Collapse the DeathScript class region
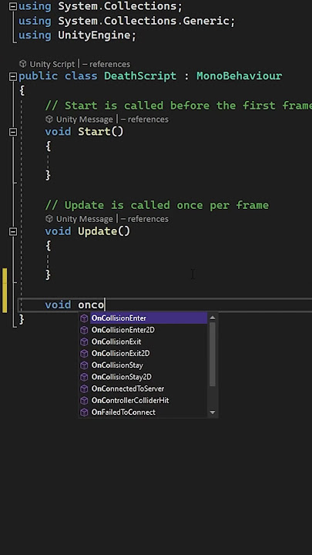The image size is (312, 555). [x=13, y=76]
